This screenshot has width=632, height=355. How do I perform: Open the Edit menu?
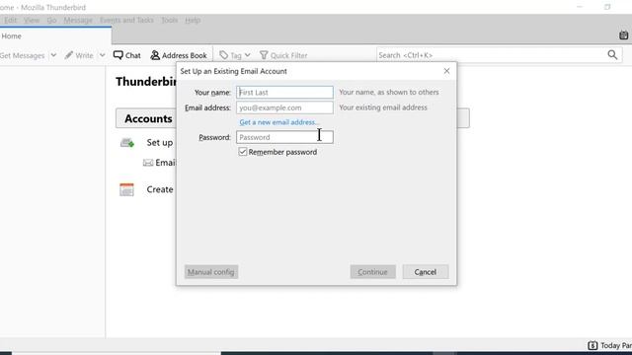pyautogui.click(x=11, y=20)
